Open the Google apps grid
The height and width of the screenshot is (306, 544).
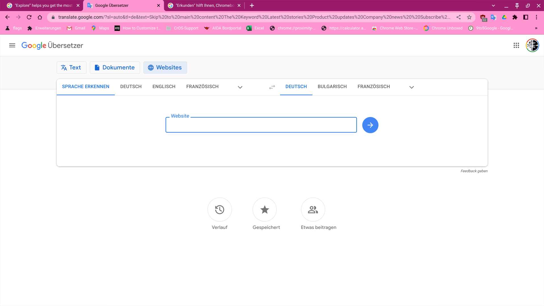coord(516,45)
